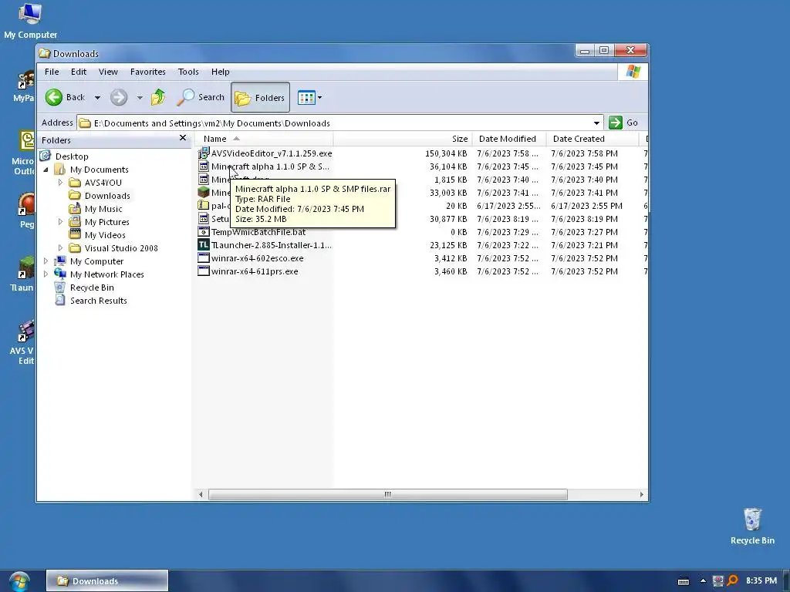
Task: Click the horizontal scrollbar right arrow
Action: [x=641, y=494]
